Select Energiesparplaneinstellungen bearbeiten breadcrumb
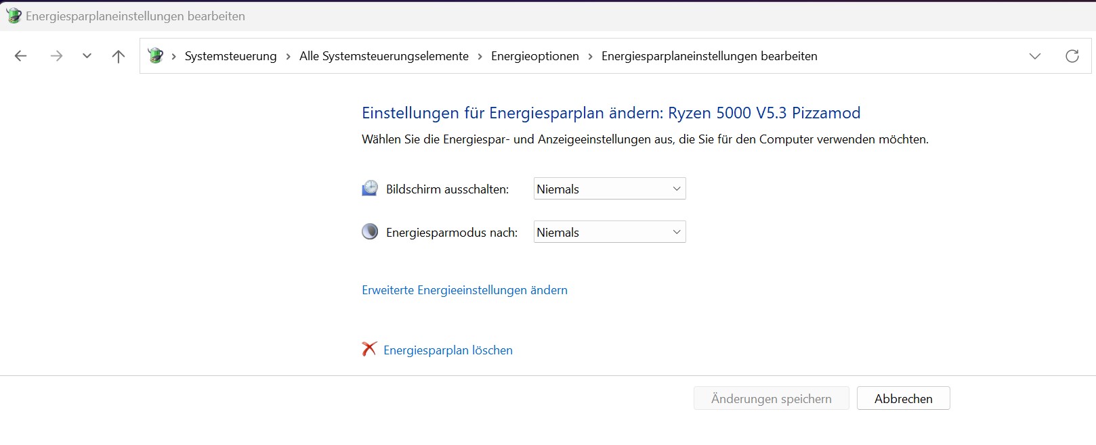Viewport: 1096px width, 445px height. (x=709, y=56)
